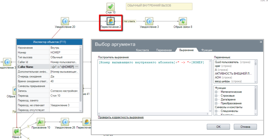Click the Присвоение 10 assignment node
This screenshot has height=140, width=268.
tap(41, 122)
